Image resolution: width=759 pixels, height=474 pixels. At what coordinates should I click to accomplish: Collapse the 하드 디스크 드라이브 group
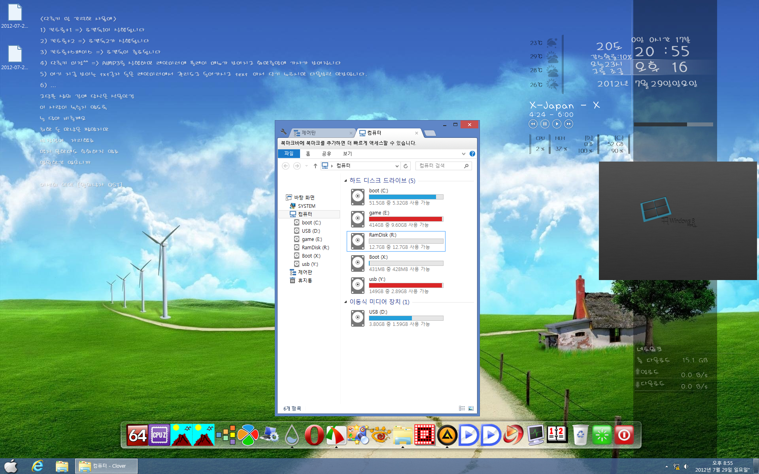point(346,181)
